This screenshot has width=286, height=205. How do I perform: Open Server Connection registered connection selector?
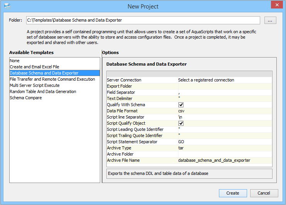[224, 80]
